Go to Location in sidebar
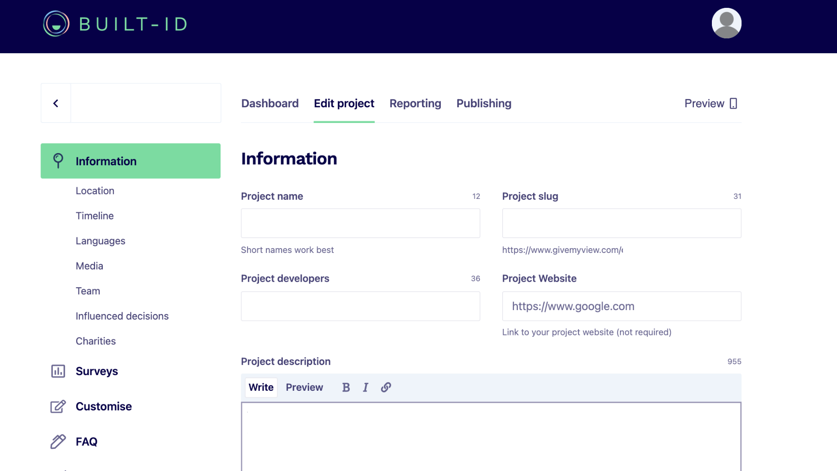This screenshot has width=837, height=471. coord(95,191)
